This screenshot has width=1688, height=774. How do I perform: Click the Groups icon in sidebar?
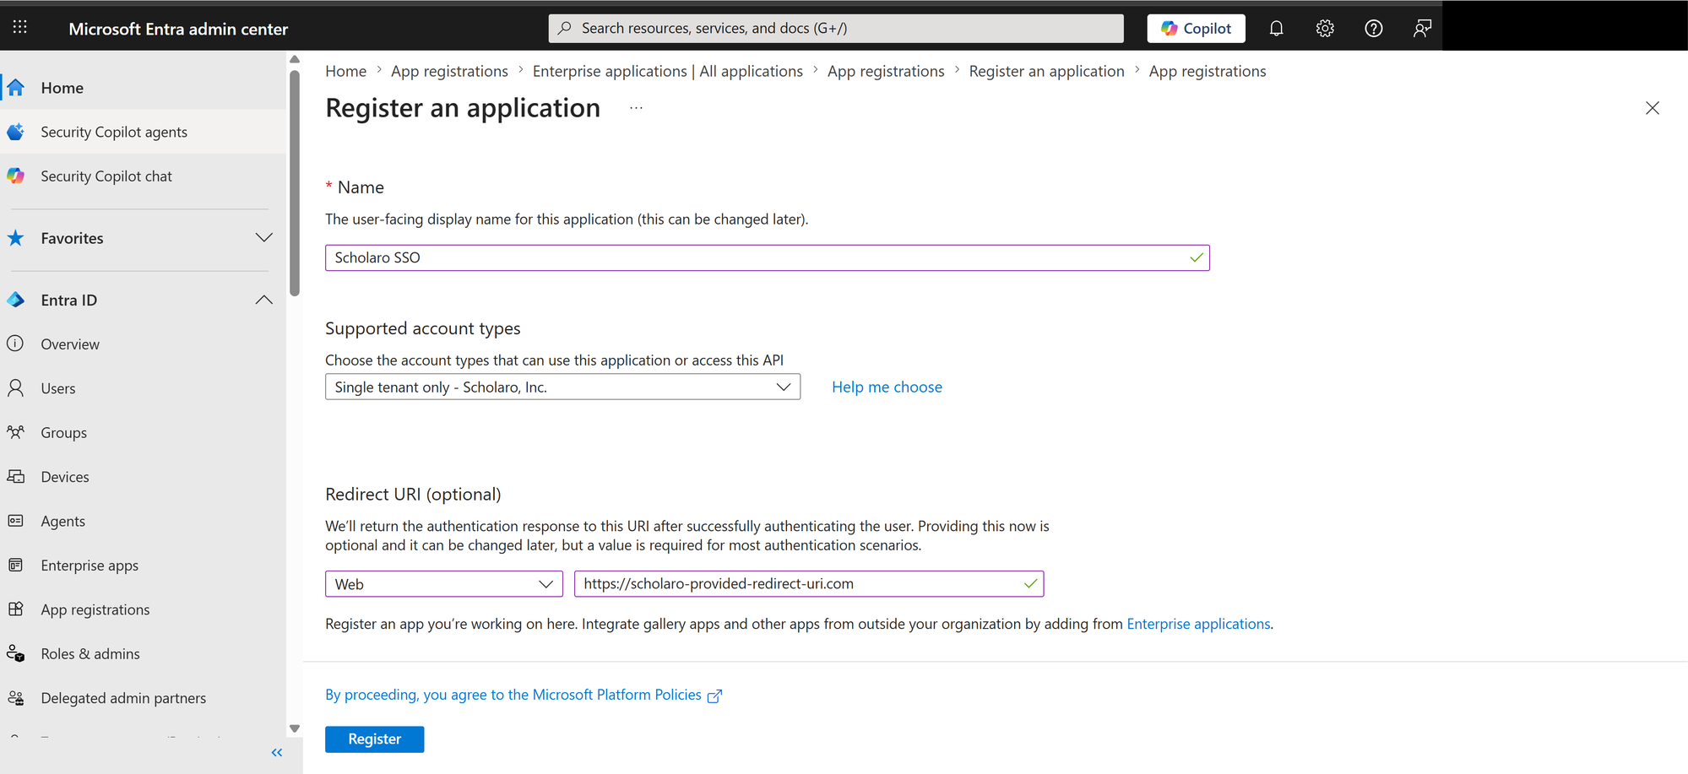coord(16,432)
